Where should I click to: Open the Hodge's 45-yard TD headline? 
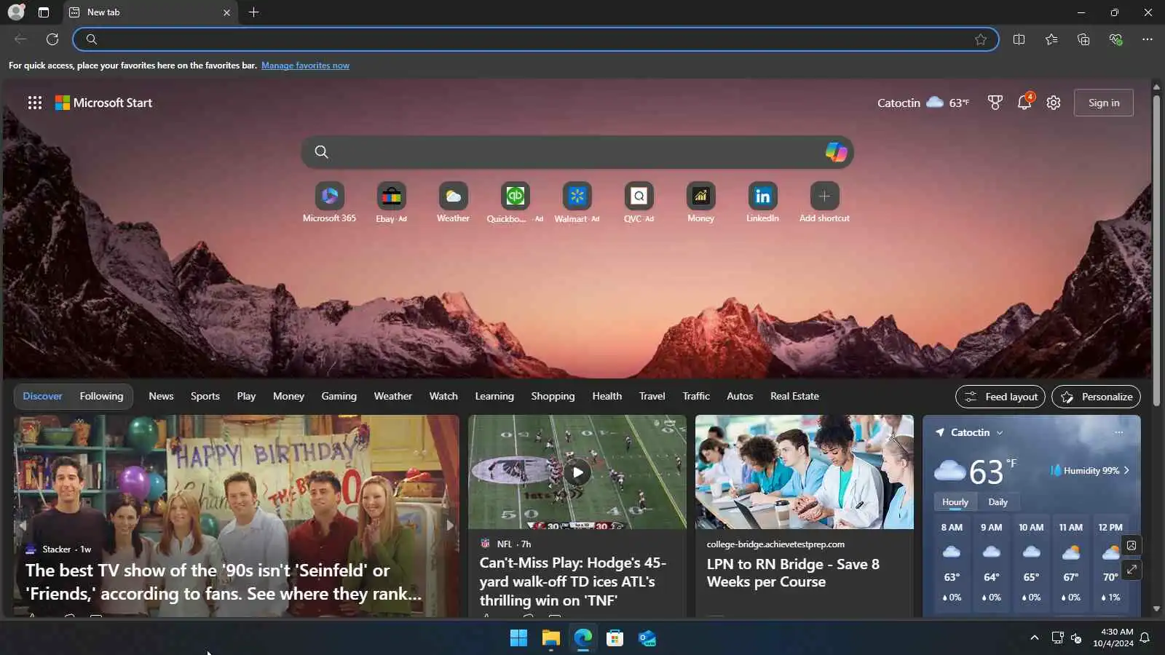572,581
